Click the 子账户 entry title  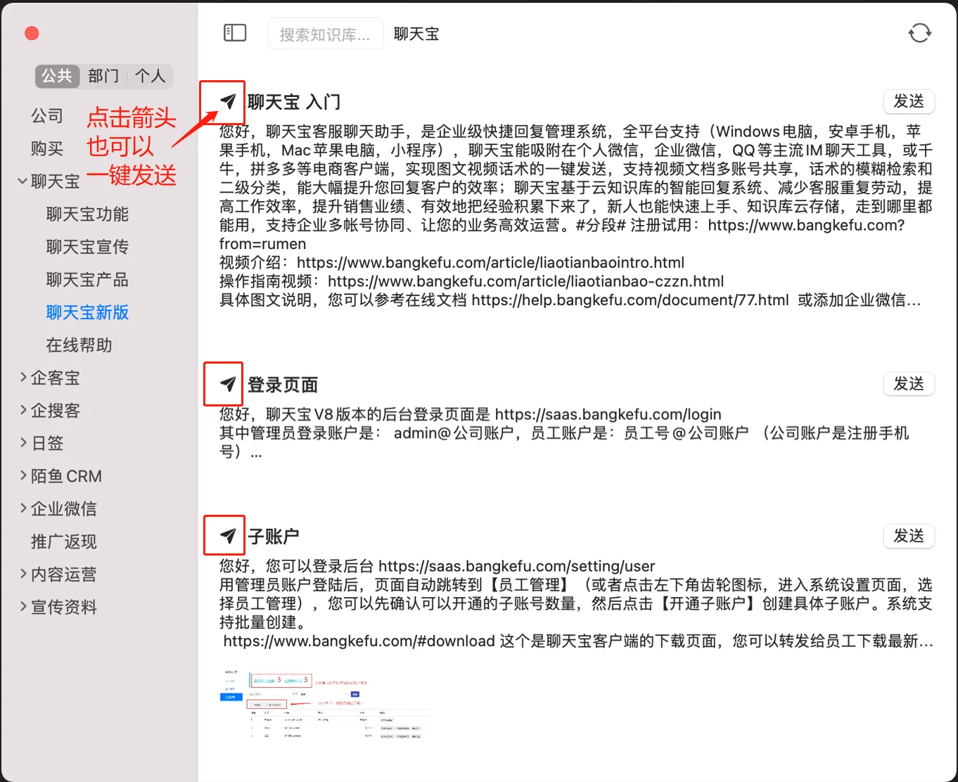pos(274,537)
